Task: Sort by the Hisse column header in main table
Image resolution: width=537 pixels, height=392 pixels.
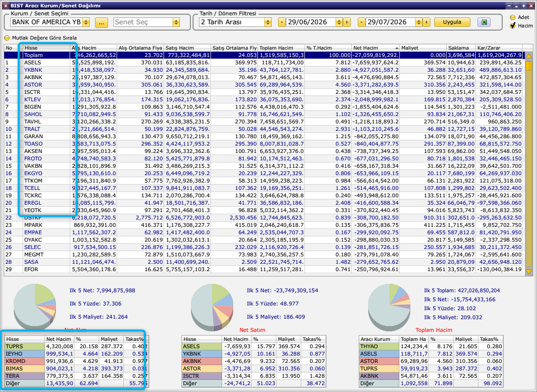Action: pyautogui.click(x=46, y=48)
